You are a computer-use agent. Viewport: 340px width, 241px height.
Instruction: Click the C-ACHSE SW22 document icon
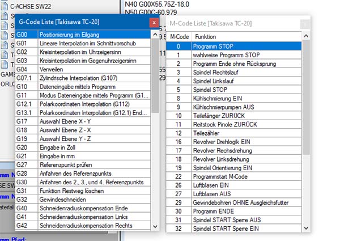click(x=5, y=6)
